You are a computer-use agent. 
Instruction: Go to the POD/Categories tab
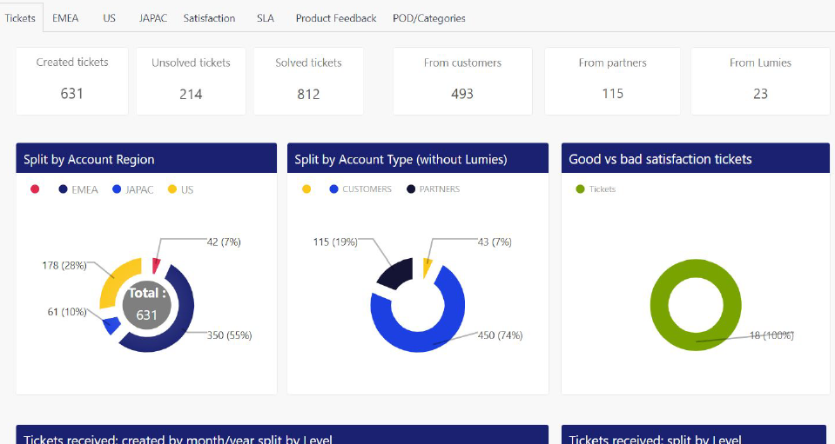(428, 17)
